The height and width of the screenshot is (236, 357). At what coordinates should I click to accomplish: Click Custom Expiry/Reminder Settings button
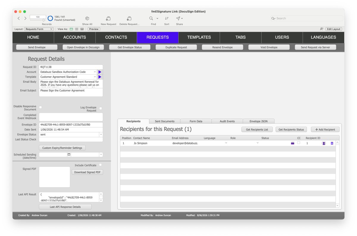(62, 148)
